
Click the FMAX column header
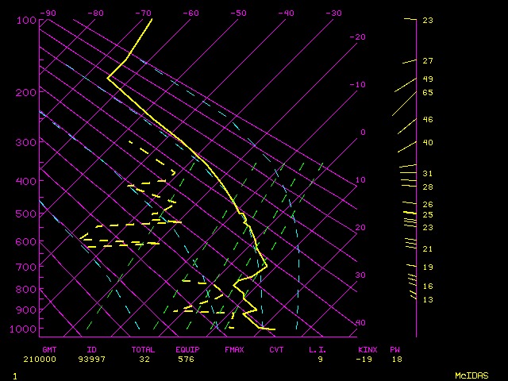pyautogui.click(x=234, y=349)
